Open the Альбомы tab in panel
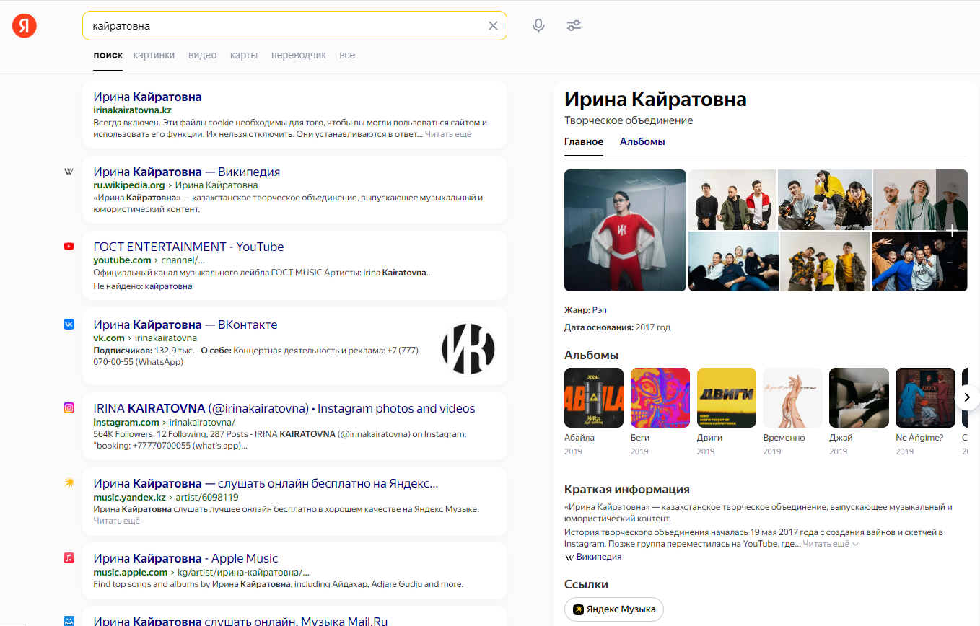980x626 pixels. 642,142
